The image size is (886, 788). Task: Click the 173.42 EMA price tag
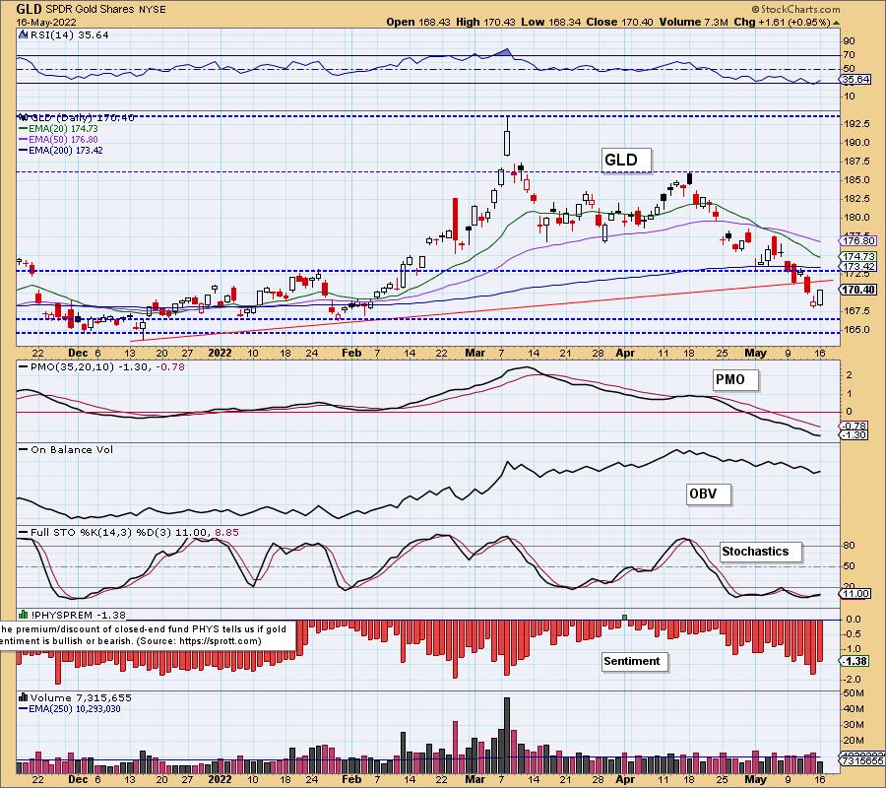(858, 267)
